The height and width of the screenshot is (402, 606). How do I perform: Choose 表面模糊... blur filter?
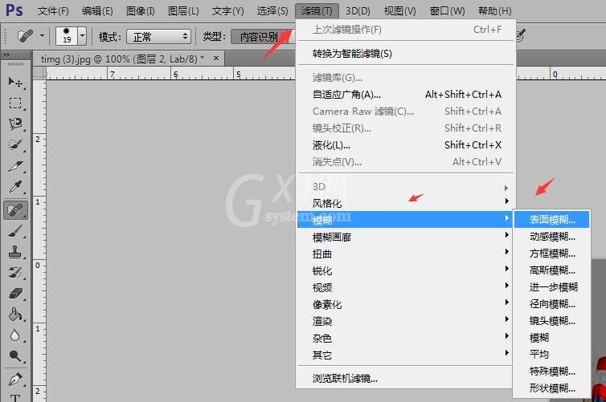pos(552,220)
